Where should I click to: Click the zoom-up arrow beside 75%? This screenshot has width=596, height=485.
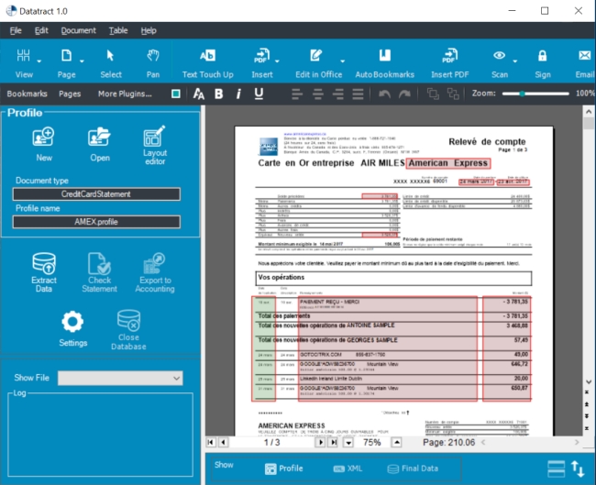pos(396,443)
